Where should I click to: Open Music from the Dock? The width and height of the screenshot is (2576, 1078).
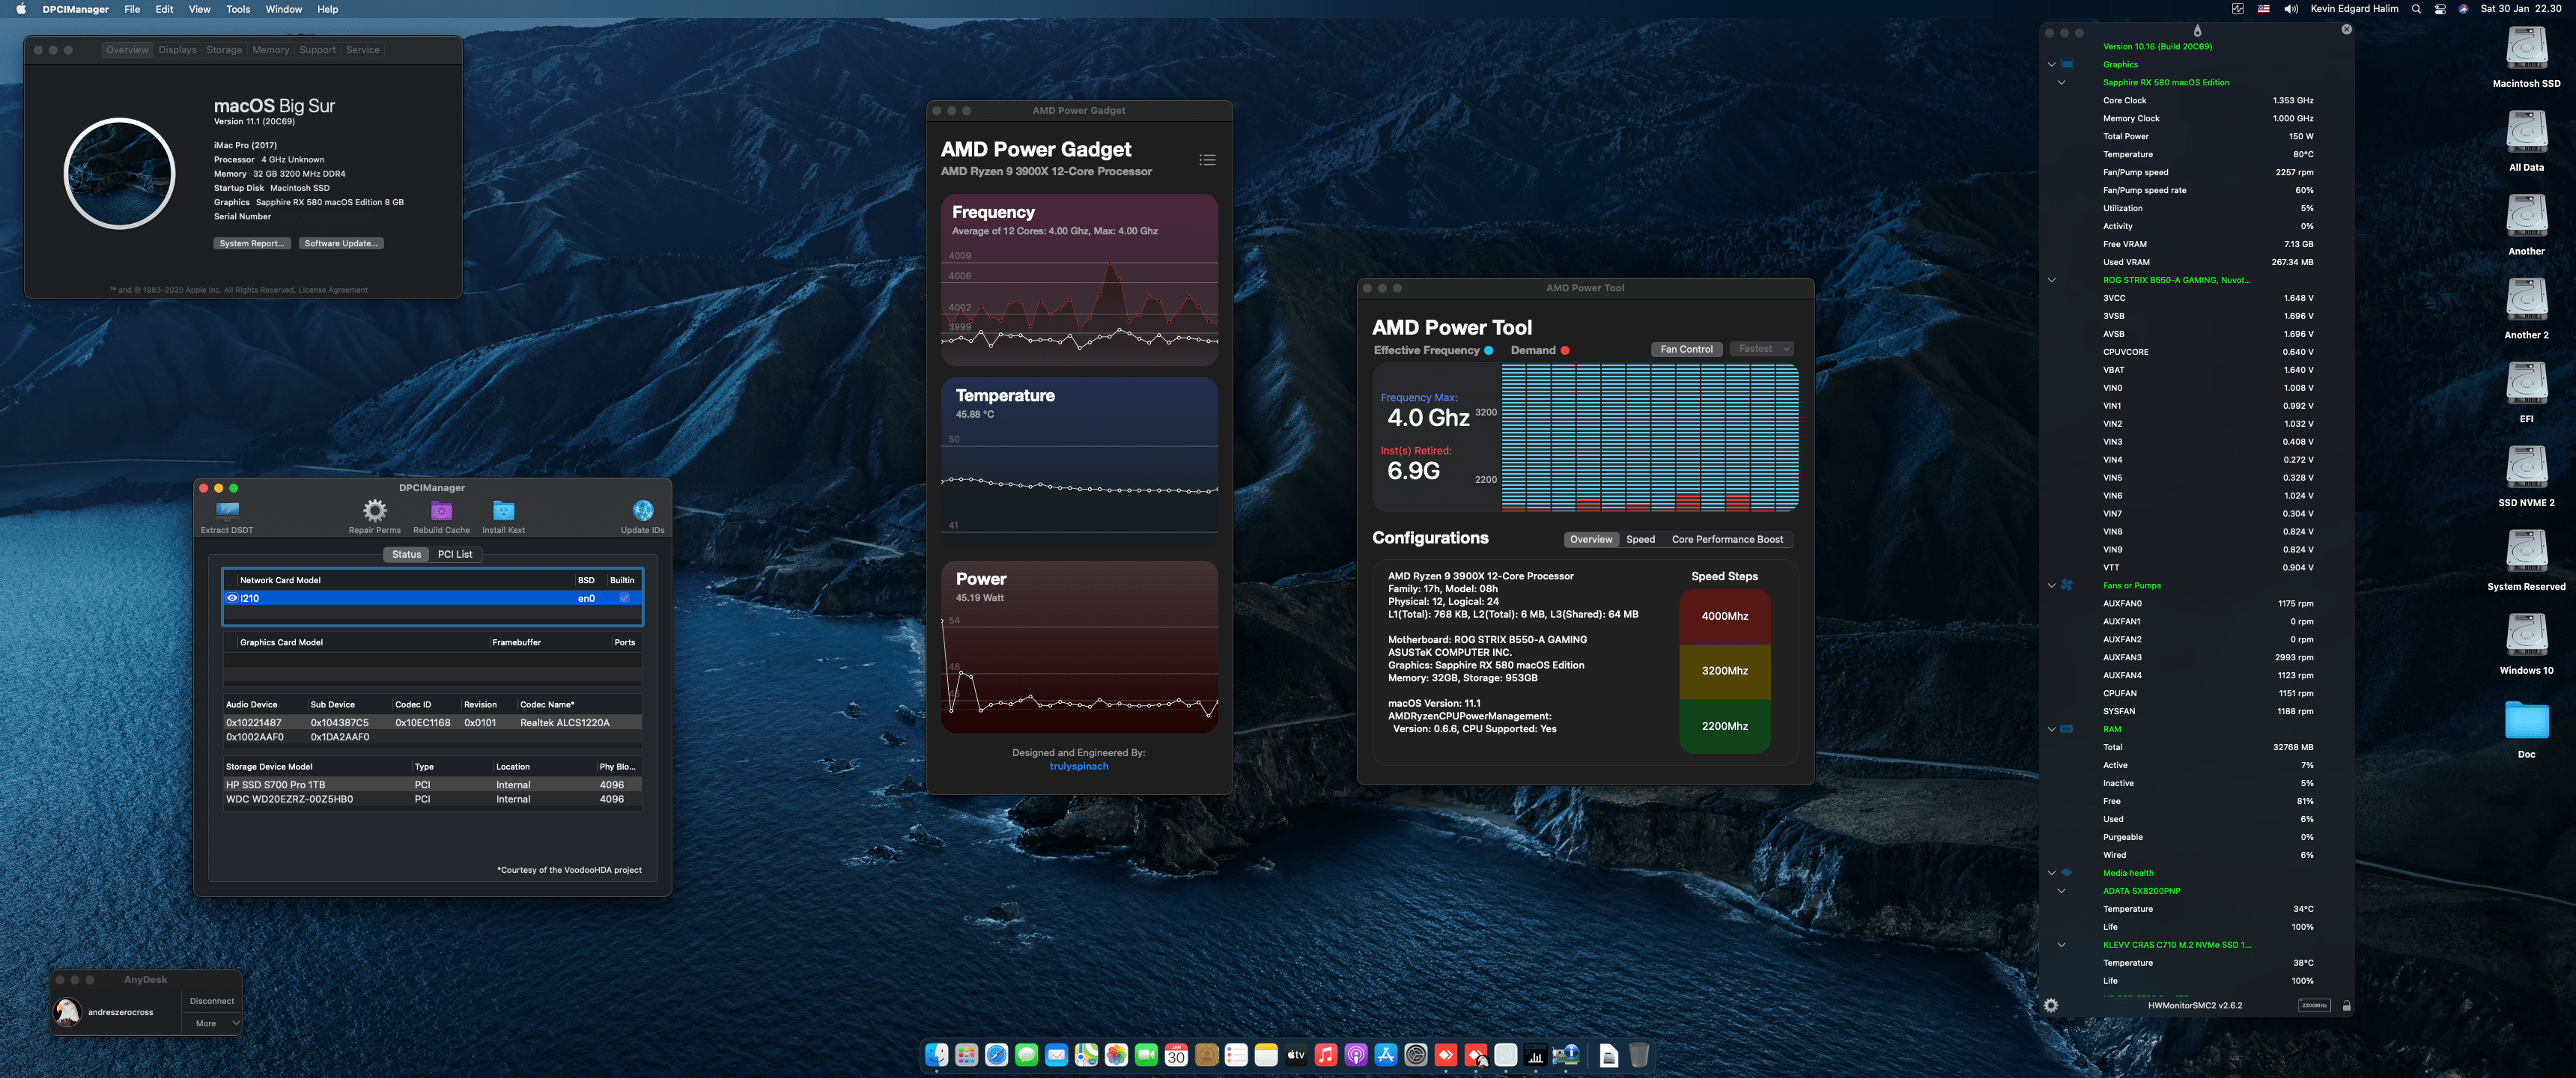(x=1326, y=1054)
